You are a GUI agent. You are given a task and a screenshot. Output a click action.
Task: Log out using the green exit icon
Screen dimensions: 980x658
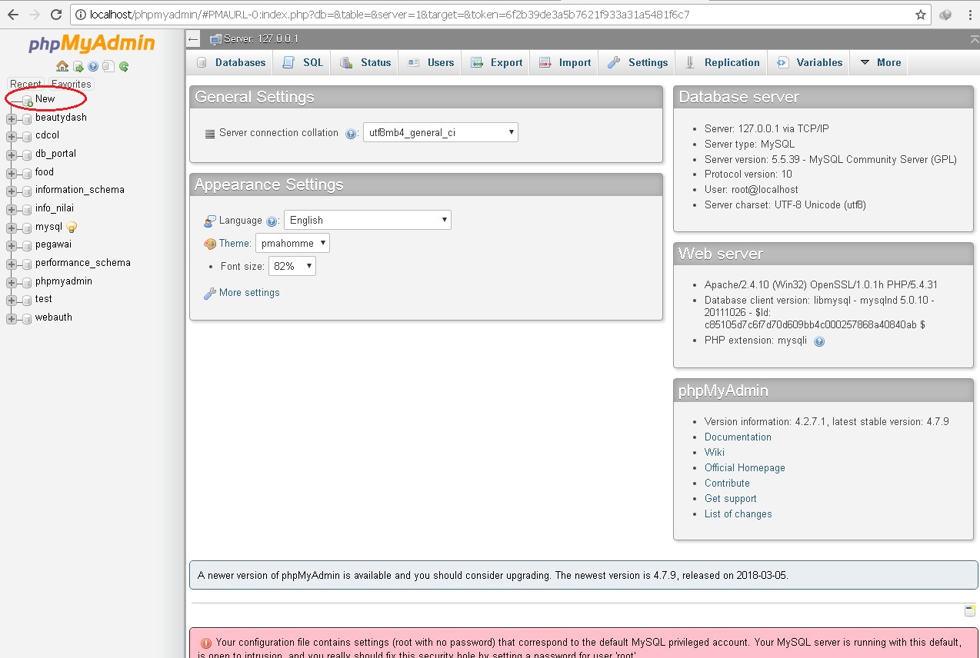(78, 66)
